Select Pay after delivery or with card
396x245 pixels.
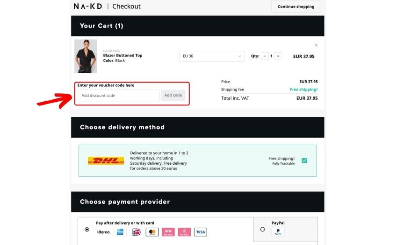(87, 230)
